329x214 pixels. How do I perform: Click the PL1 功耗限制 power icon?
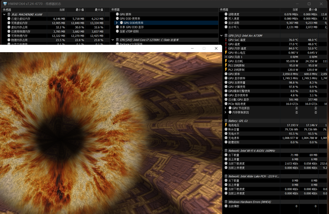[x=226, y=65]
